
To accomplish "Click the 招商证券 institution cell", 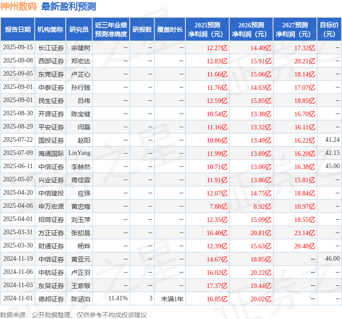I will point(51,220).
